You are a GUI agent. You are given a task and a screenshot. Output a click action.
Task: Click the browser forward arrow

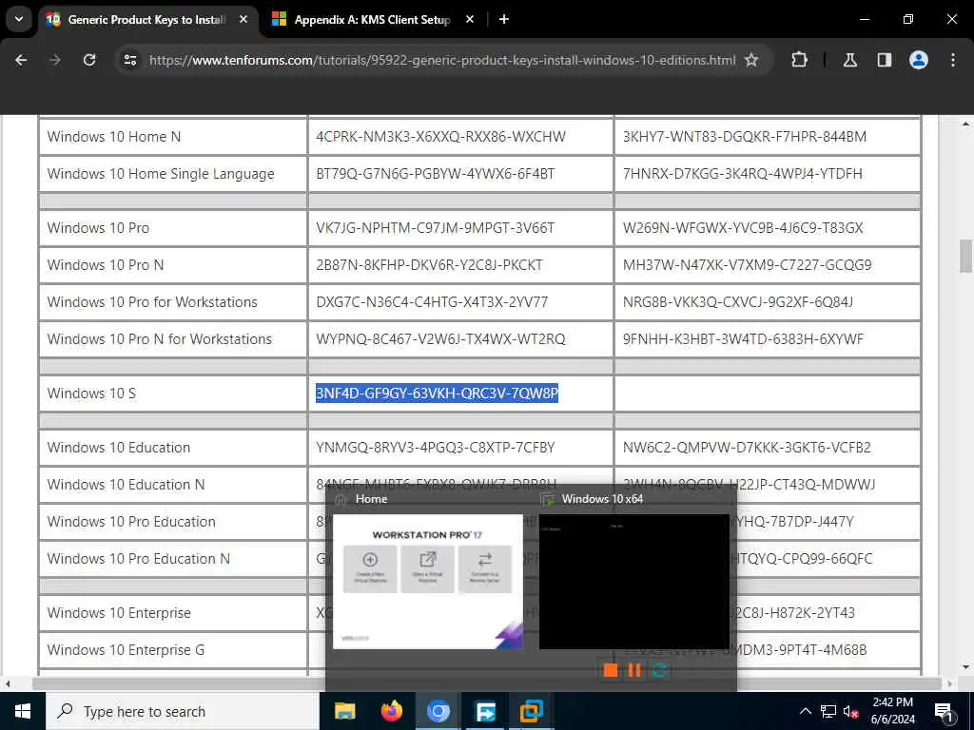coord(55,60)
